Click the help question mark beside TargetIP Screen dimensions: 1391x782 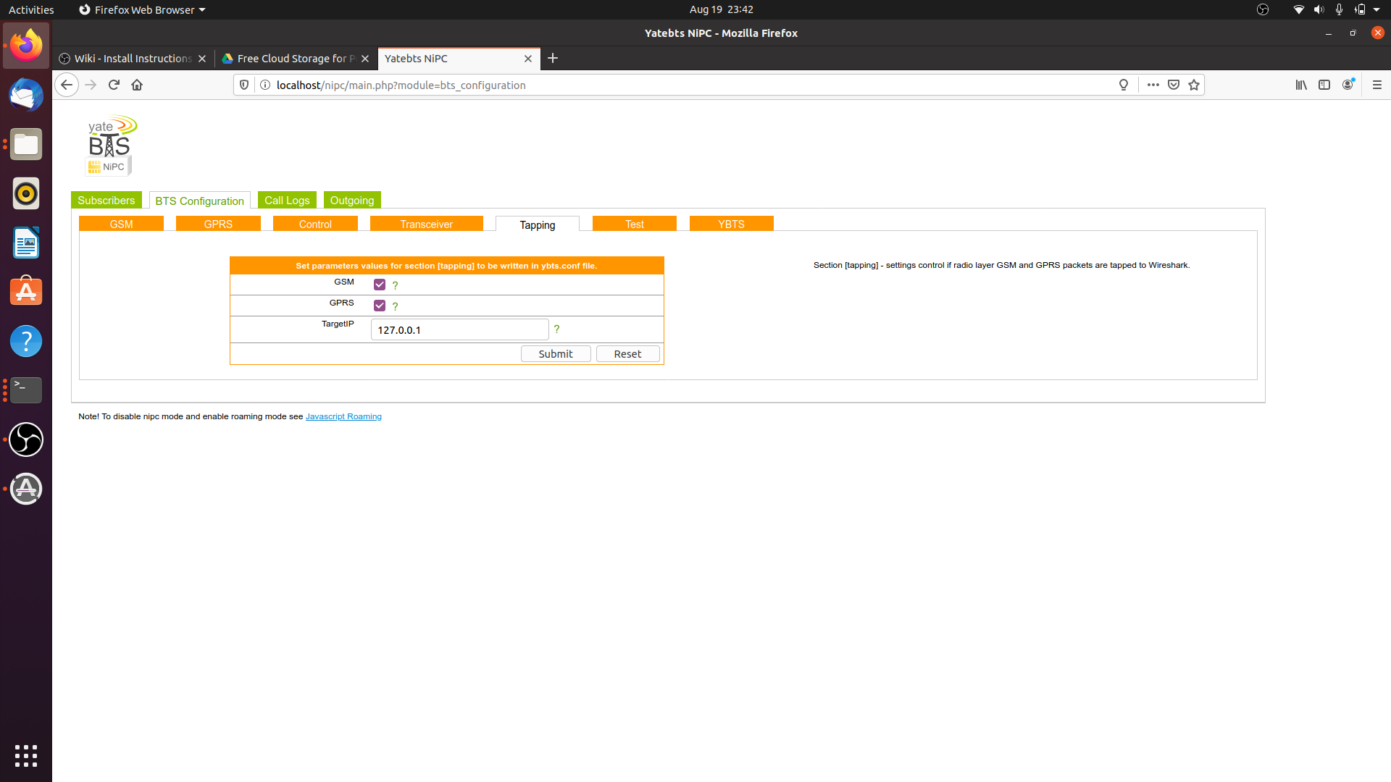556,329
